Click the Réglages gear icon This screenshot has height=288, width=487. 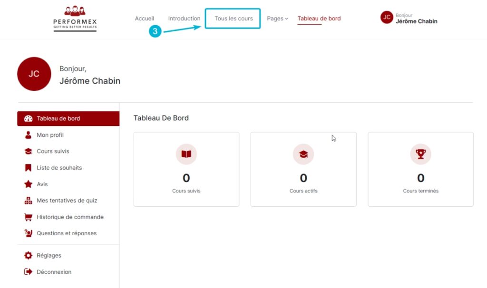click(x=28, y=255)
